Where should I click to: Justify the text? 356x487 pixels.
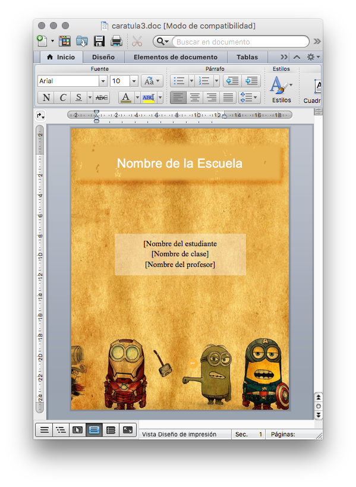click(x=228, y=98)
